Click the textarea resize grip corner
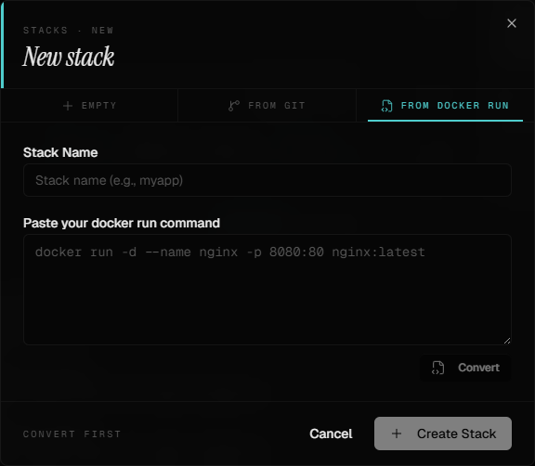Image resolution: width=535 pixels, height=466 pixels. point(507,341)
